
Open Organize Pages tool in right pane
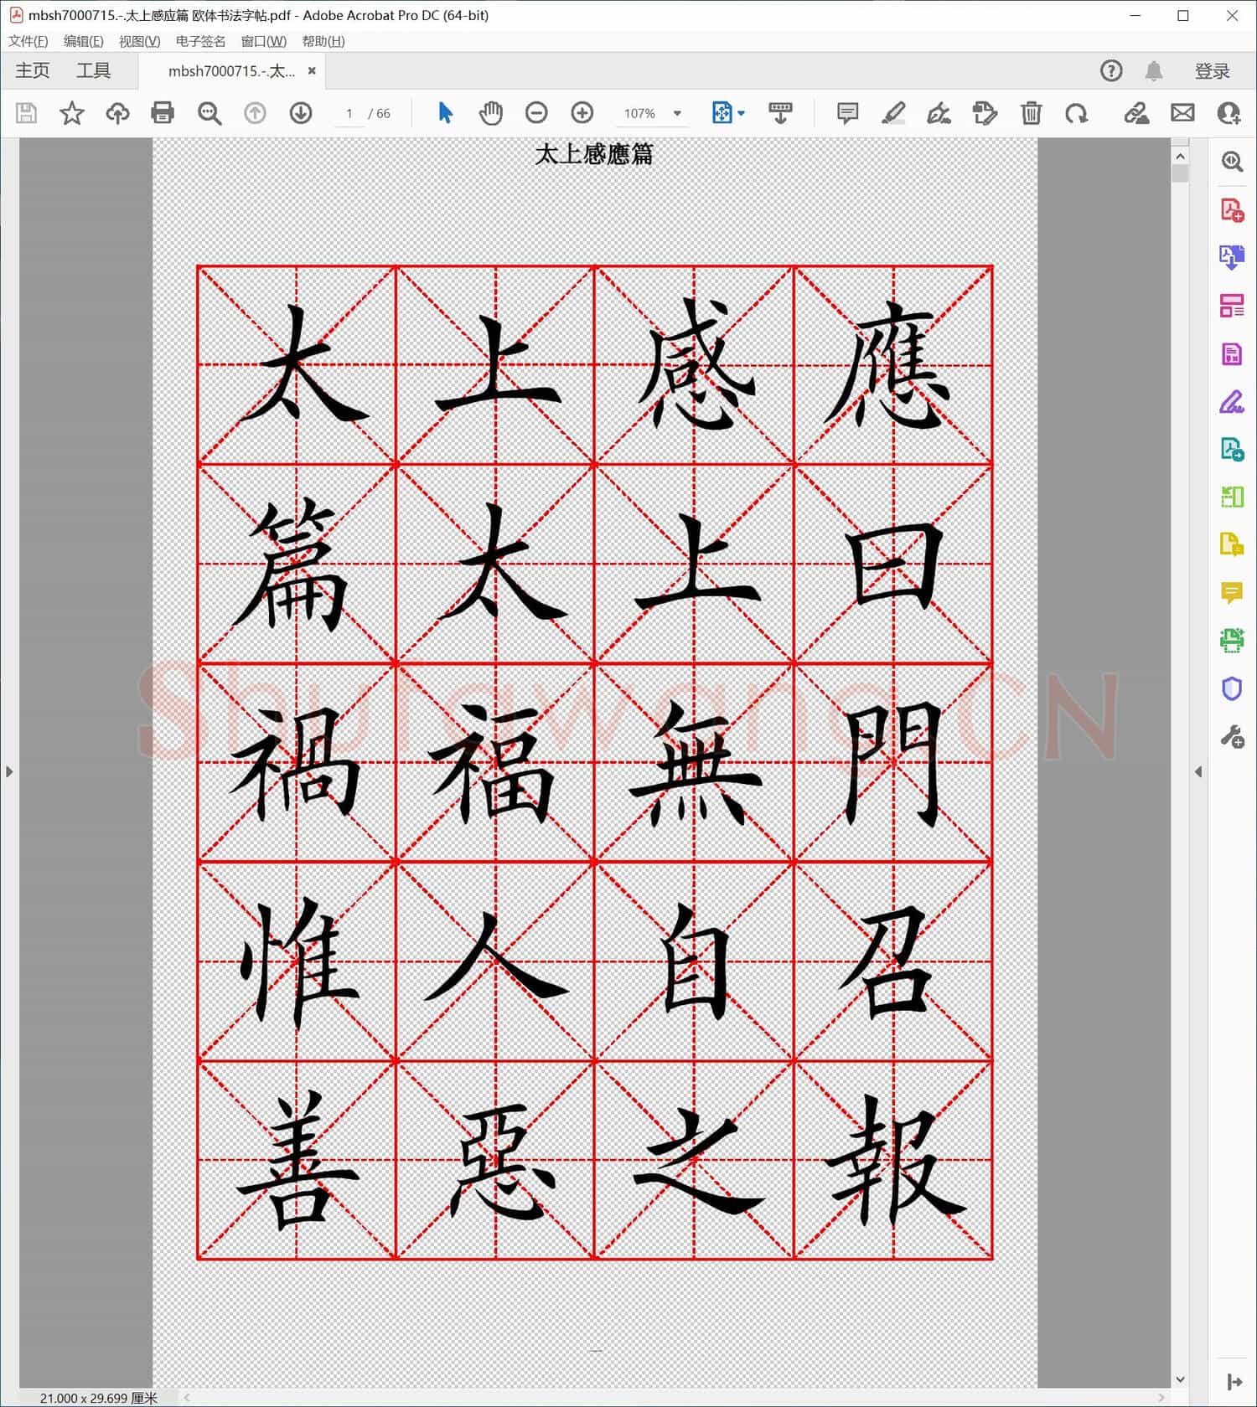(1232, 306)
